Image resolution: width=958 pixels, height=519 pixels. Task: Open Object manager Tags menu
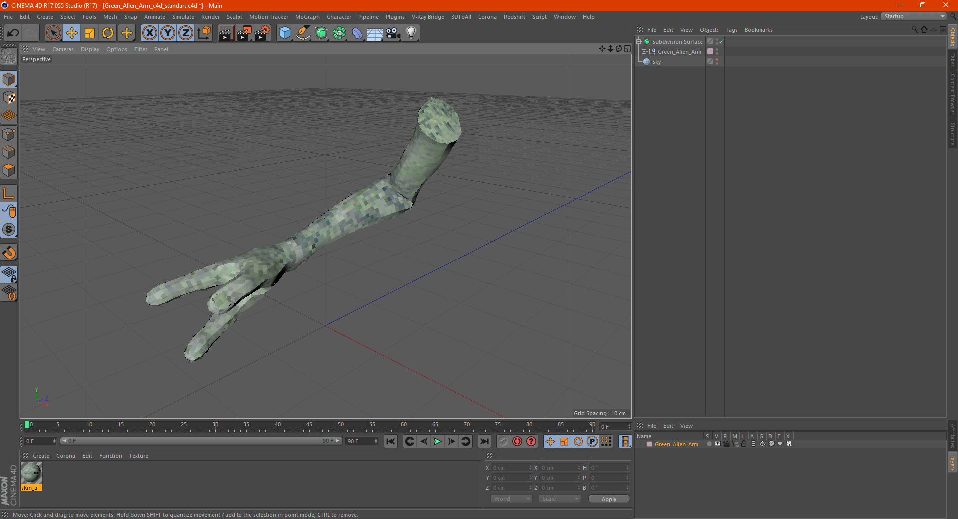click(731, 30)
